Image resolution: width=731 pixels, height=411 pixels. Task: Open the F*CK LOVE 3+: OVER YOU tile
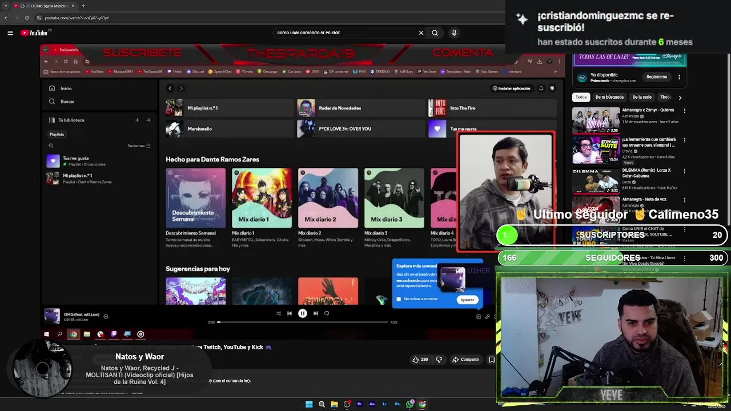pos(361,129)
